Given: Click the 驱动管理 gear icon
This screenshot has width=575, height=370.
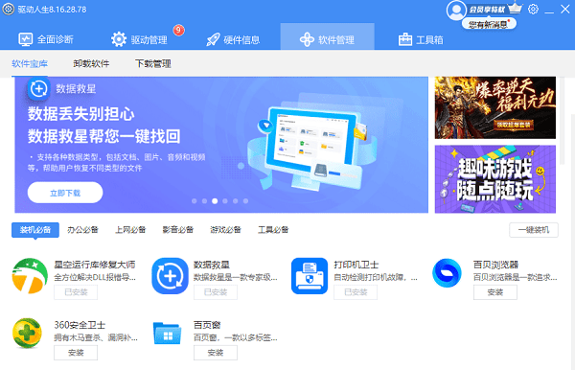Looking at the screenshot, I should 119,39.
